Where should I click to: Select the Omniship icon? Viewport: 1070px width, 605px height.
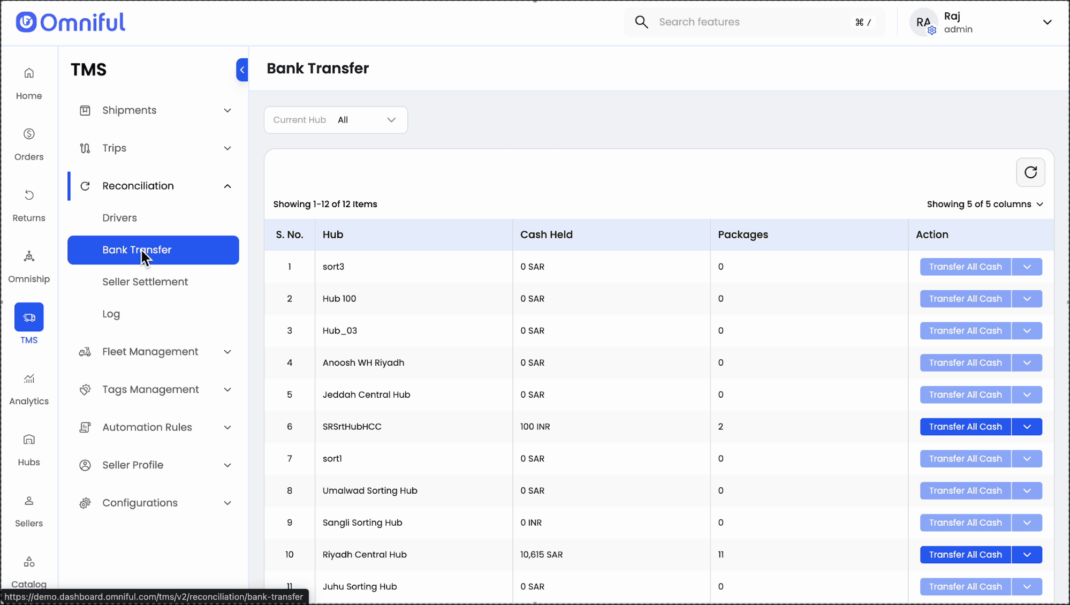(x=29, y=256)
